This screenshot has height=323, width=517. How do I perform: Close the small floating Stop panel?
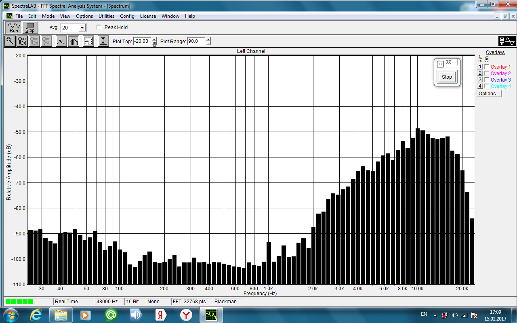tap(448, 62)
